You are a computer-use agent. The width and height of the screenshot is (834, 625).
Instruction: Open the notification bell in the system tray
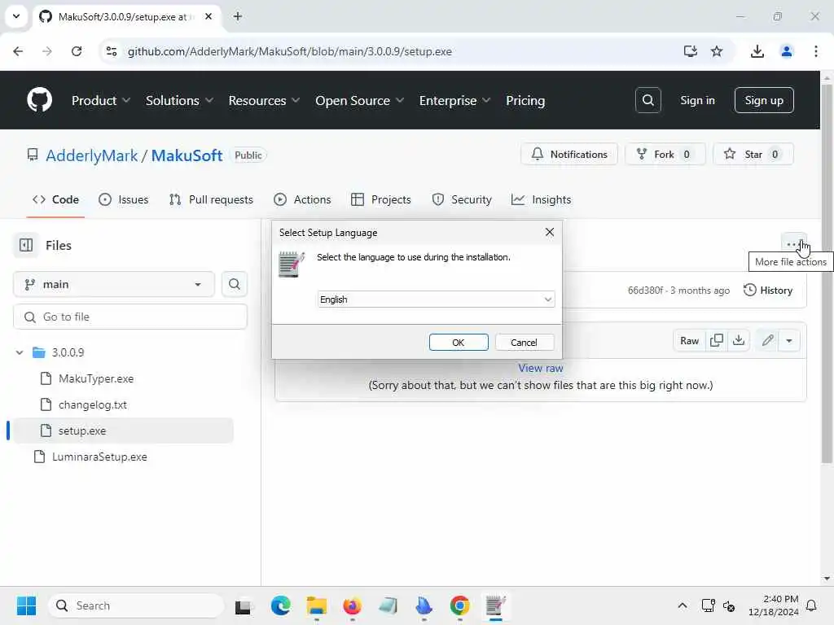[811, 605]
